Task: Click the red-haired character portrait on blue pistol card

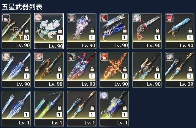Action: click(x=169, y=18)
